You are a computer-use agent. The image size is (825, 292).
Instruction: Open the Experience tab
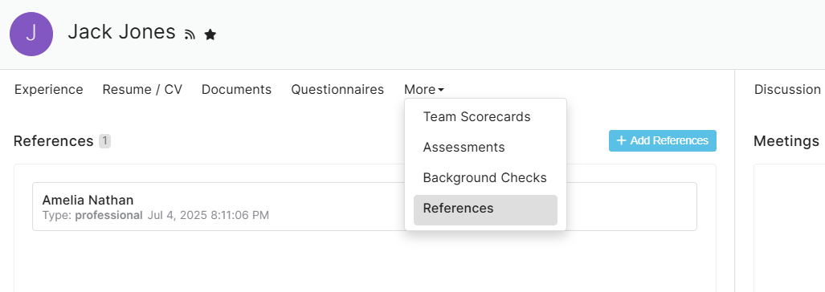pos(48,89)
